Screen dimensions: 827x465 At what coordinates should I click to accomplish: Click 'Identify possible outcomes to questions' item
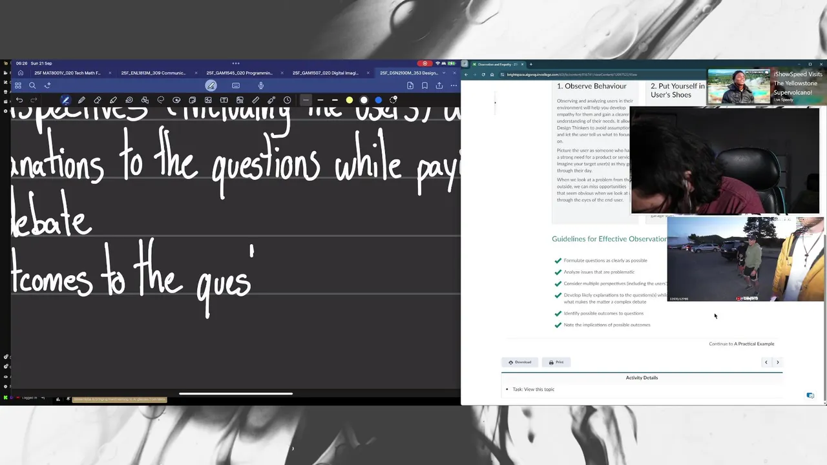603,313
